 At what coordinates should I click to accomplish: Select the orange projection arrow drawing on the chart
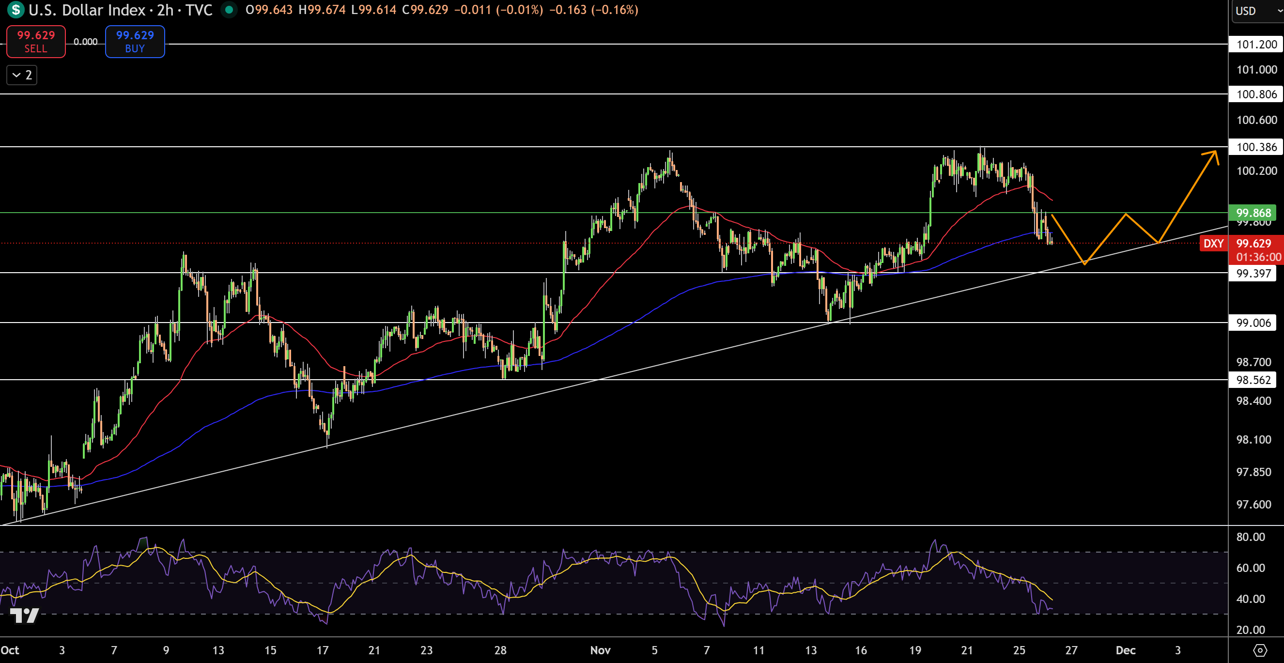1127,215
